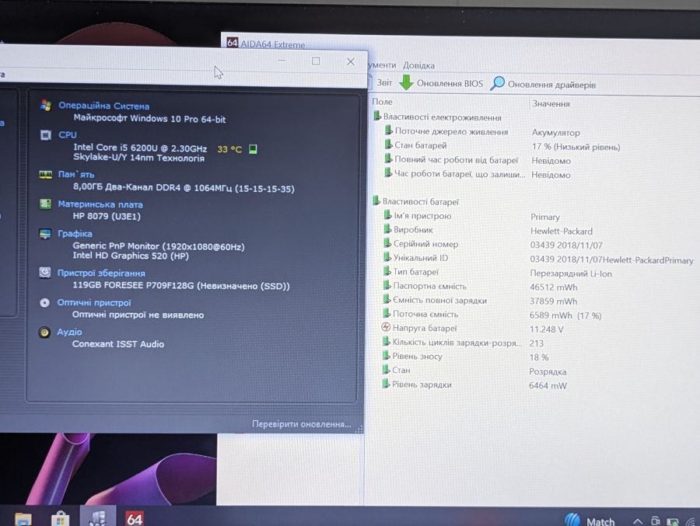
Task: Click the motherboard icon beside Материнська плата
Action: [45, 204]
